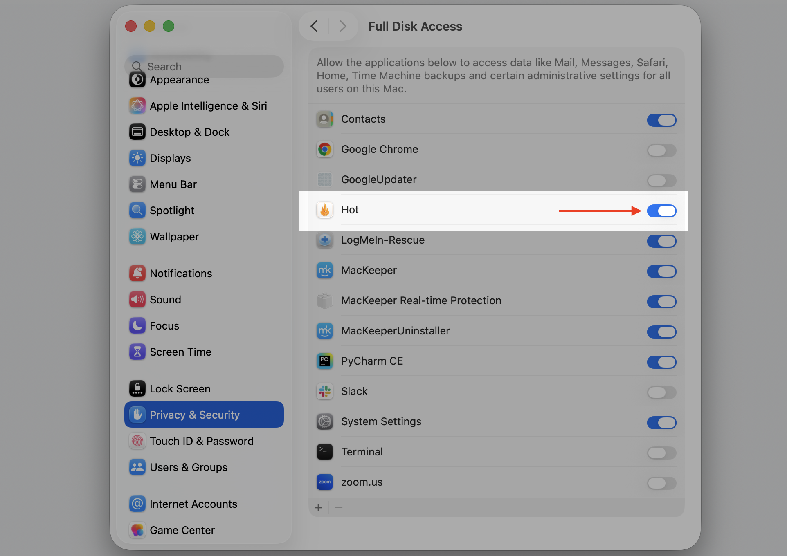Toggle the System Settings switch
The image size is (787, 556).
[661, 423]
